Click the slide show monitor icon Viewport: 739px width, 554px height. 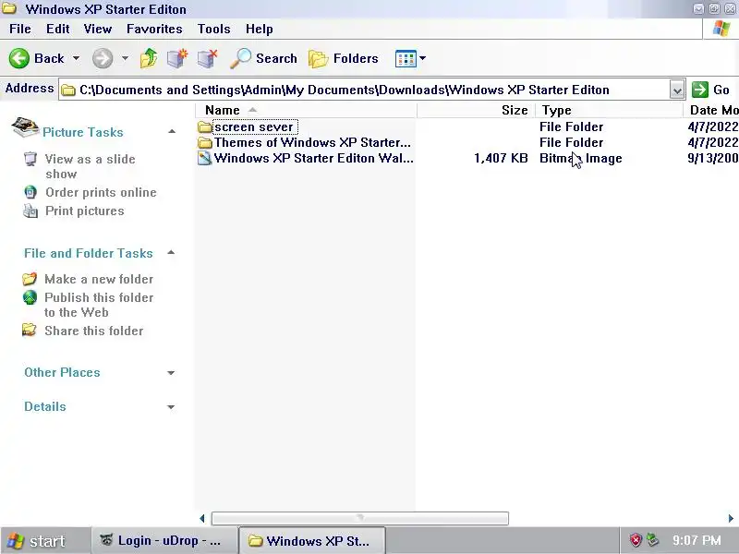[x=30, y=159]
